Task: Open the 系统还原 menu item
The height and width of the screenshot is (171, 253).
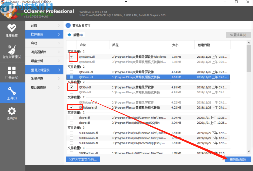Action: tap(44, 79)
